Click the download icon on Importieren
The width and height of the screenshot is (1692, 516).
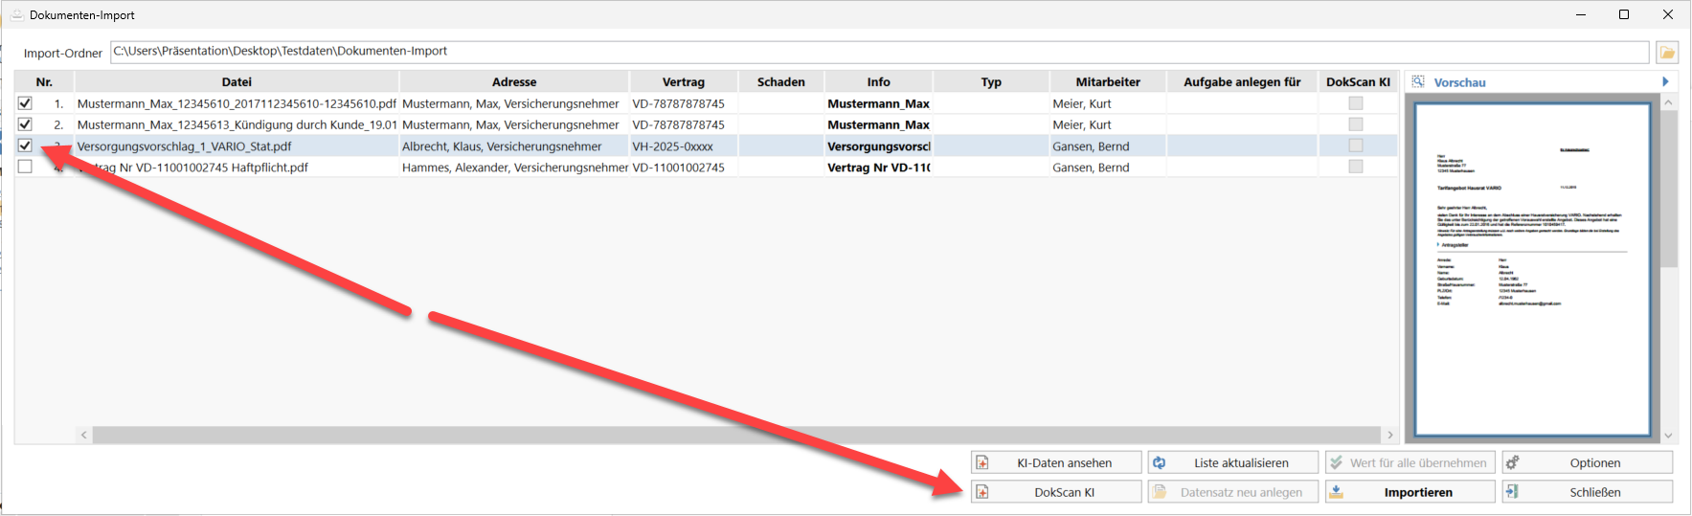(1337, 492)
